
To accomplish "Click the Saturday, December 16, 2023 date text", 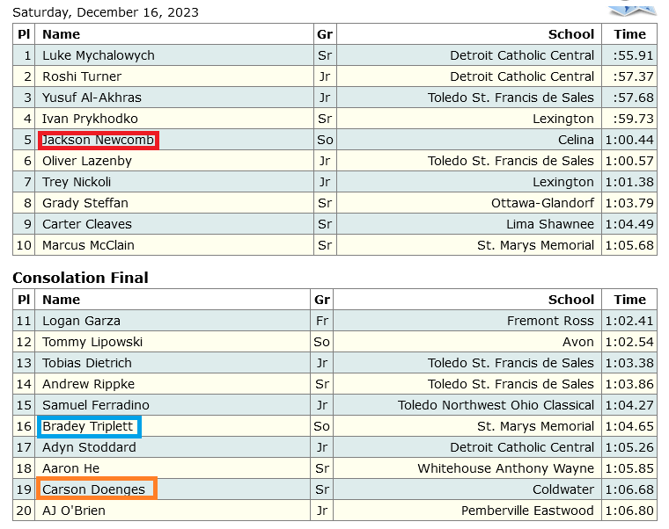I will 106,12.
